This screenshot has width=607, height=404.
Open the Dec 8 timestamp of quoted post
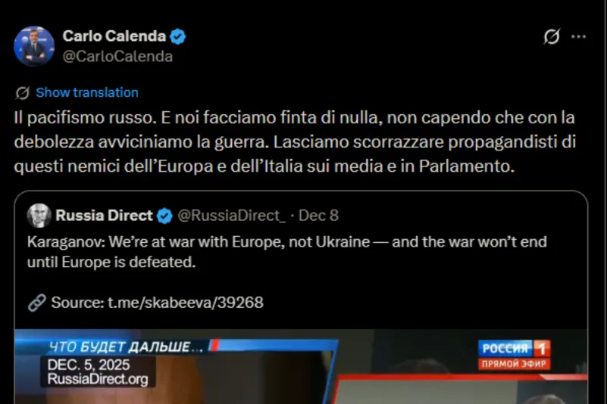318,216
